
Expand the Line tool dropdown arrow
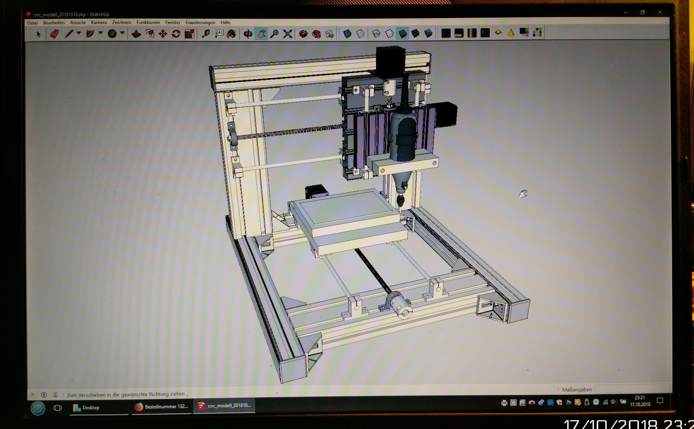[79, 33]
